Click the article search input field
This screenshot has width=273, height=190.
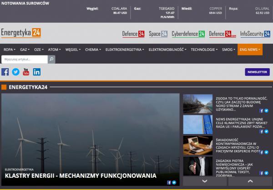25,59
